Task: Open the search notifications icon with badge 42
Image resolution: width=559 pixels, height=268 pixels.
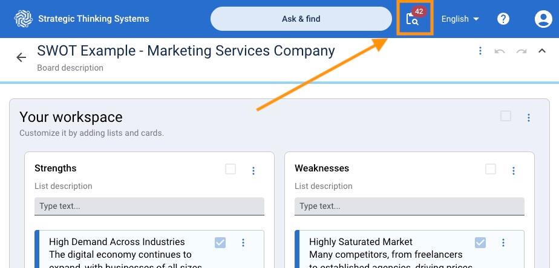Action: [x=414, y=19]
